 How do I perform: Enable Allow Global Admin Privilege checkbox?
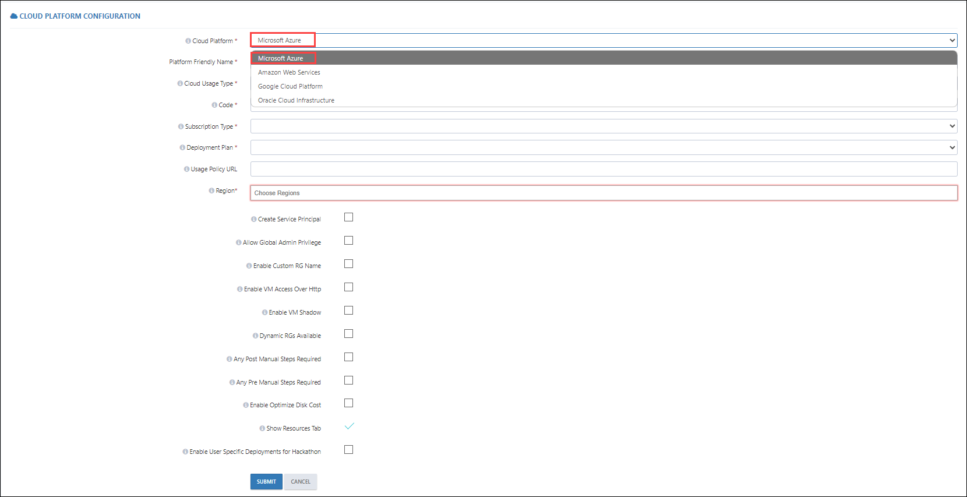tap(348, 241)
